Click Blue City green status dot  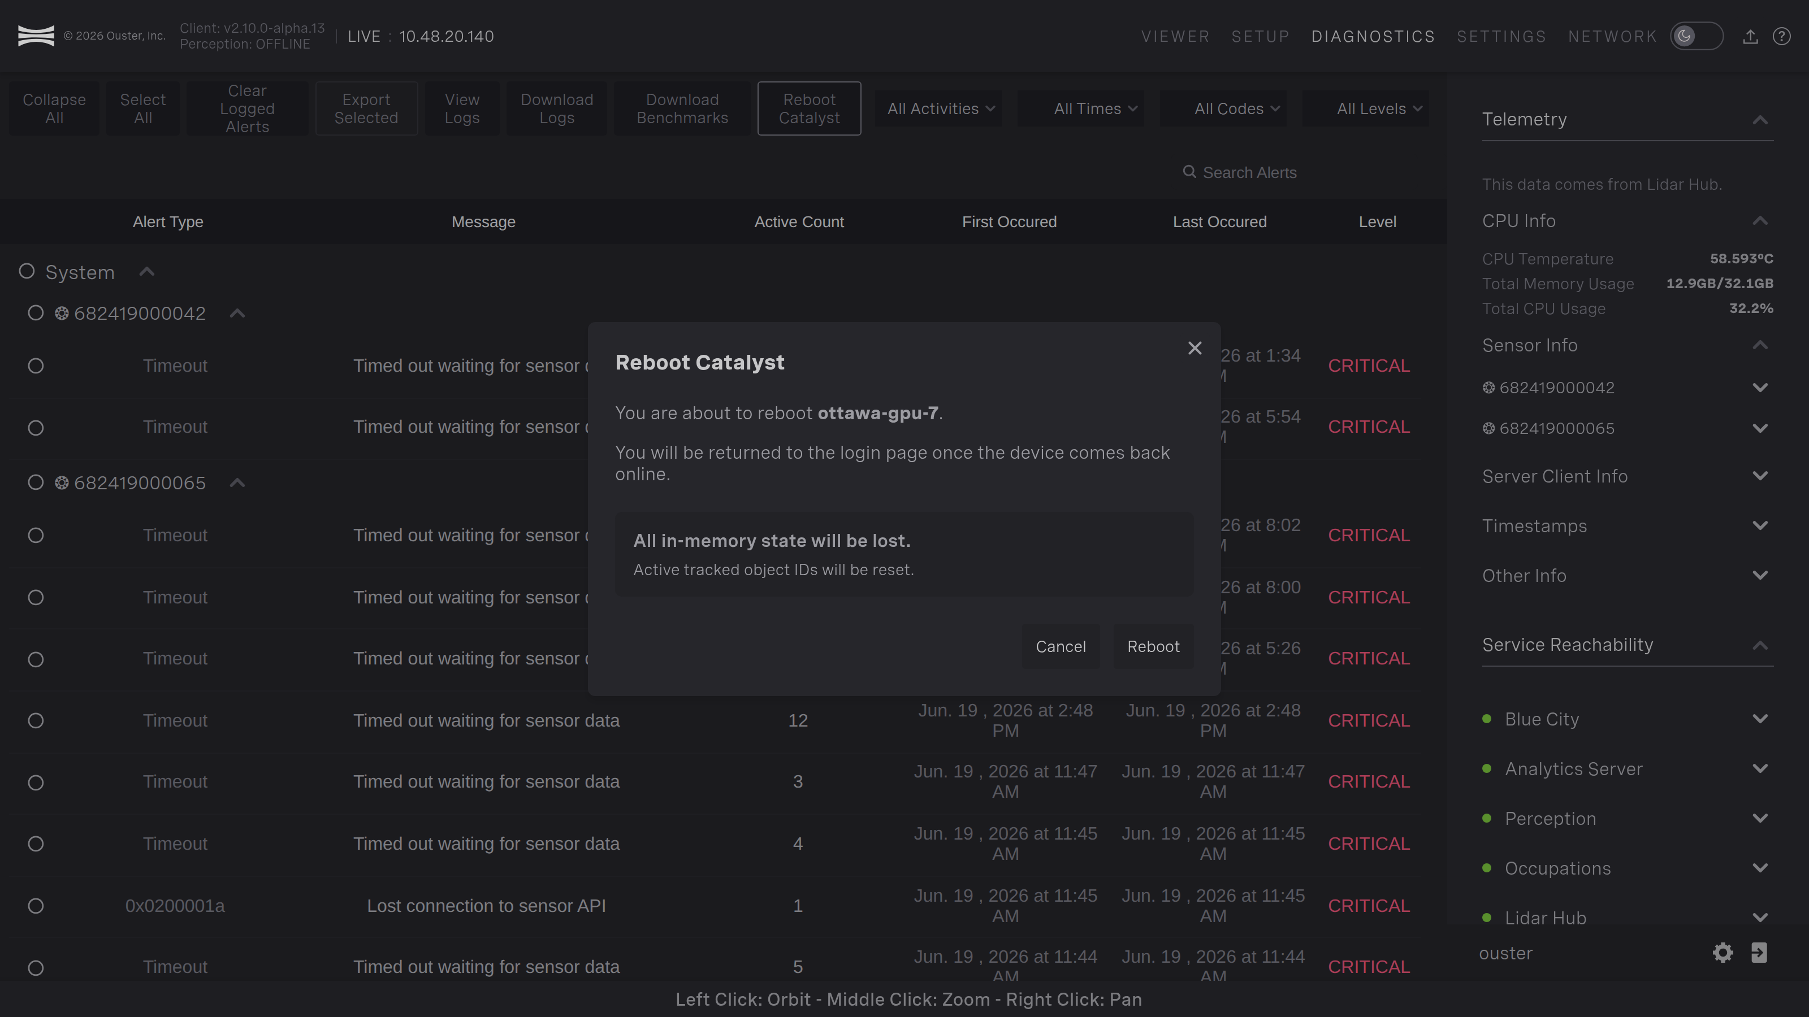tap(1487, 719)
